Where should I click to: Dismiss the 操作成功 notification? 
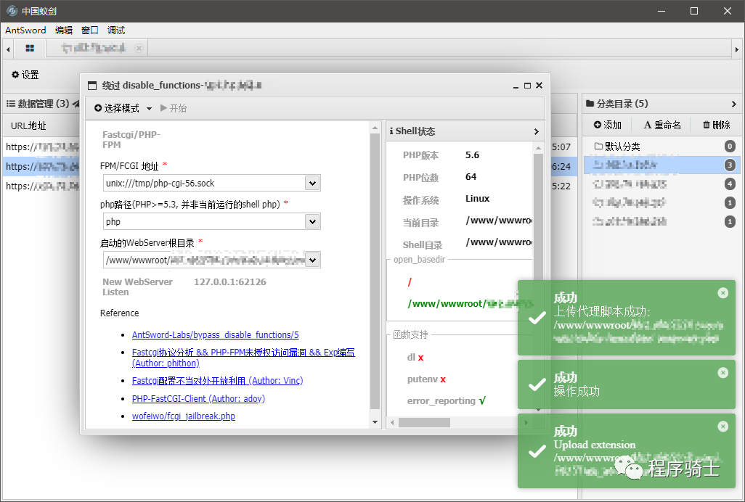pos(723,373)
